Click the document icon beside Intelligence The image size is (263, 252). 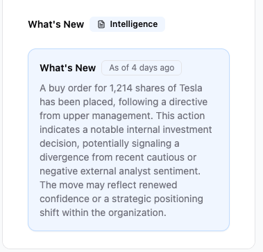pyautogui.click(x=101, y=24)
